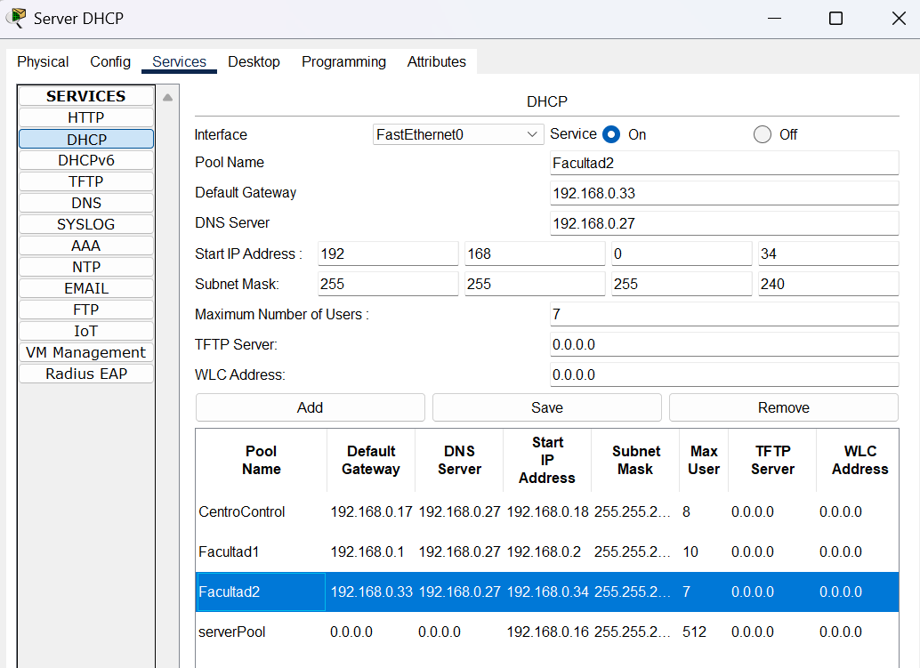This screenshot has height=668, width=920.
Task: Click the Add pool button
Action: [310, 407]
